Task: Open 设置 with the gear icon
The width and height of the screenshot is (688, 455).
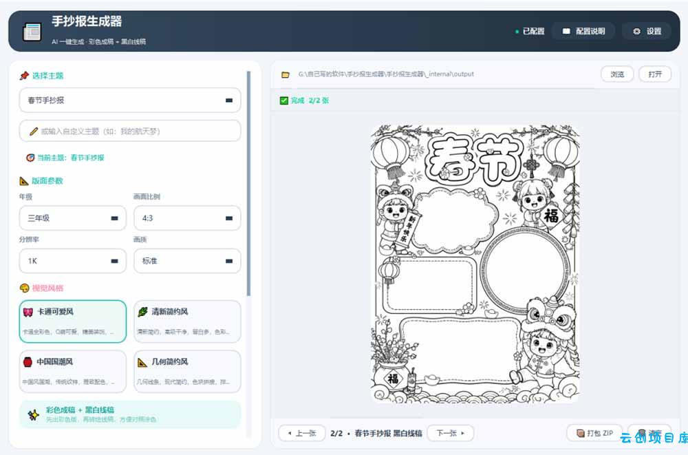Action: pyautogui.click(x=647, y=31)
